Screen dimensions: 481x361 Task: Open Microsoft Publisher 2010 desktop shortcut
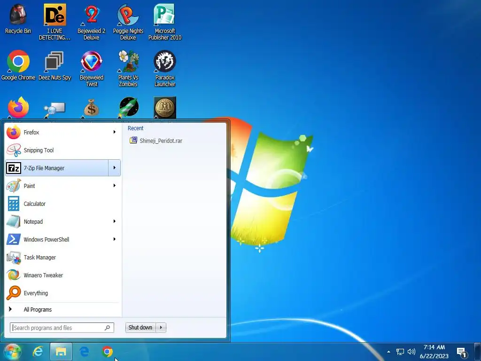(x=165, y=22)
